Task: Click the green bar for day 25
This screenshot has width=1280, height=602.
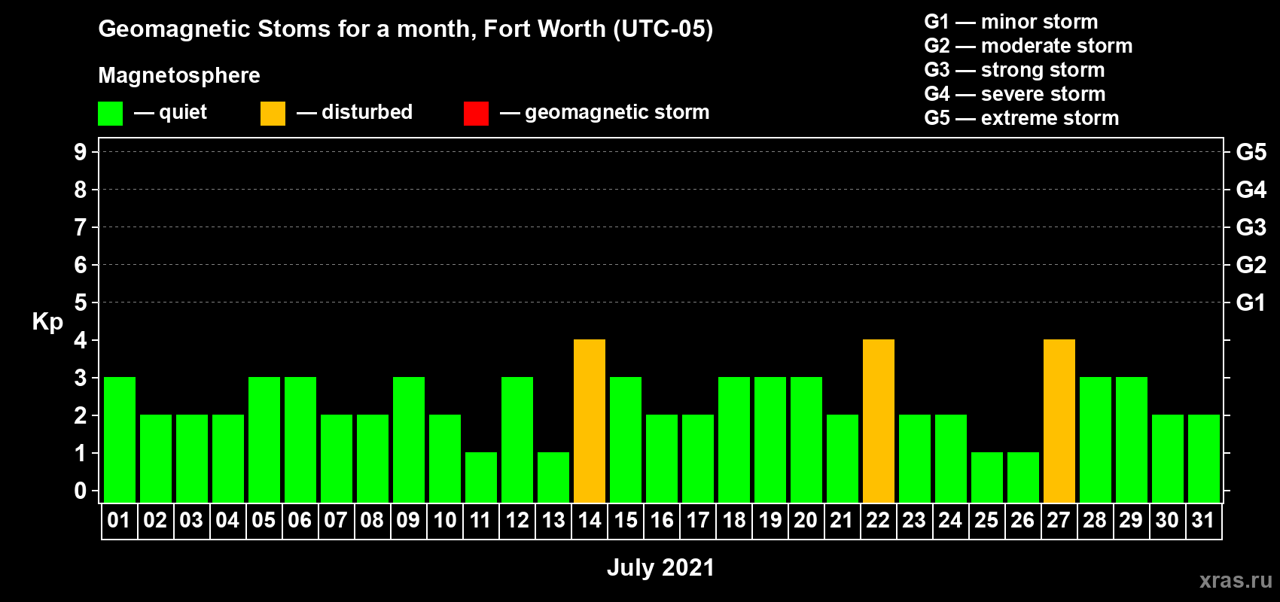Action: click(x=987, y=478)
